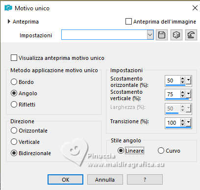Click the Motivo unico title bar icon

(x=8, y=8)
